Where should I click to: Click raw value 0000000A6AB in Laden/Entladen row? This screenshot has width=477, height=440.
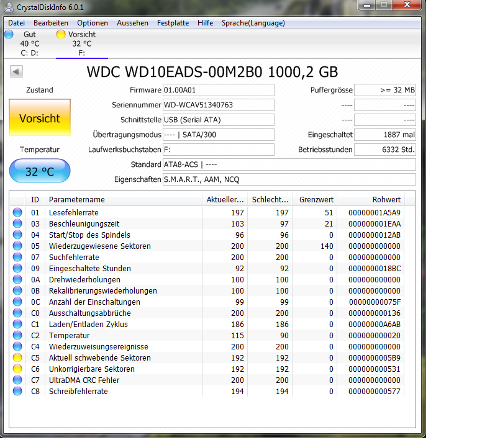click(x=375, y=324)
